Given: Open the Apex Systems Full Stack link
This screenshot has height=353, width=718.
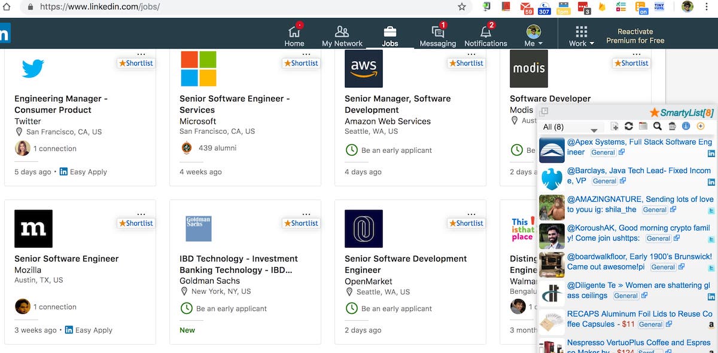Looking at the screenshot, I should pyautogui.click(x=639, y=147).
